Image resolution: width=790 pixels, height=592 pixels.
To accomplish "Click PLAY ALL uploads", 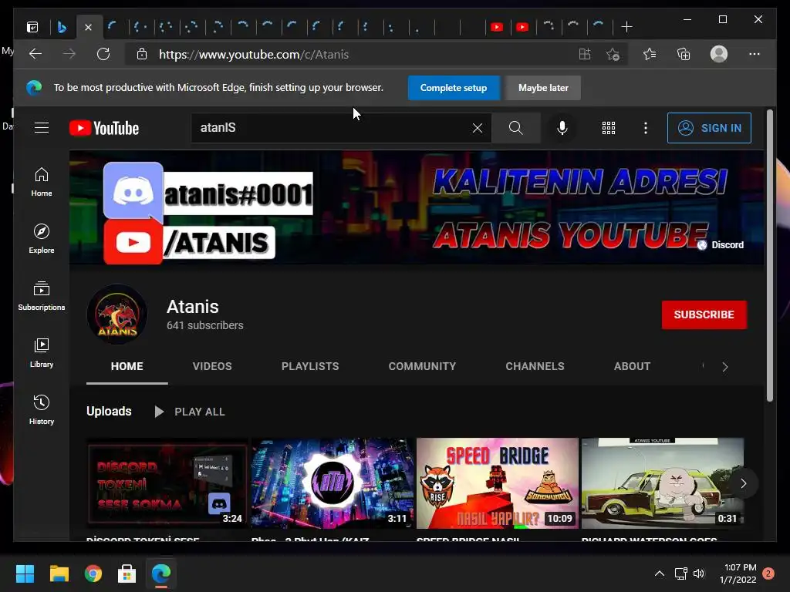I will (x=190, y=412).
